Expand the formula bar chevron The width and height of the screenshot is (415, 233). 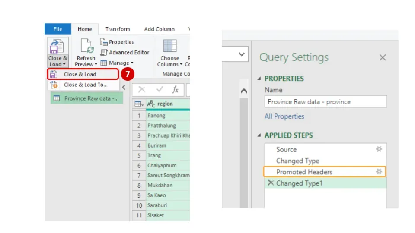241,54
